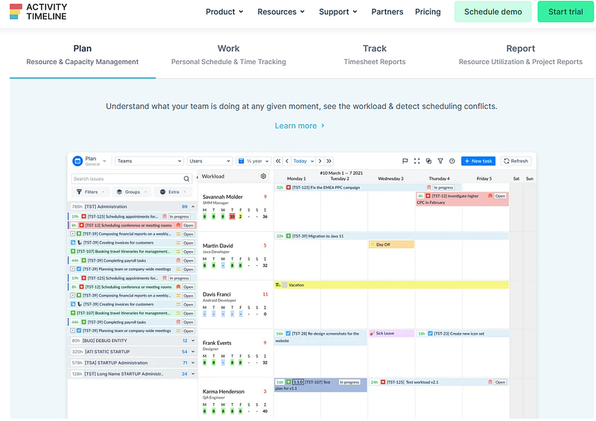Image resolution: width=596 pixels, height=421 pixels.
Task: Open the Teams dropdown
Action: [x=150, y=161]
